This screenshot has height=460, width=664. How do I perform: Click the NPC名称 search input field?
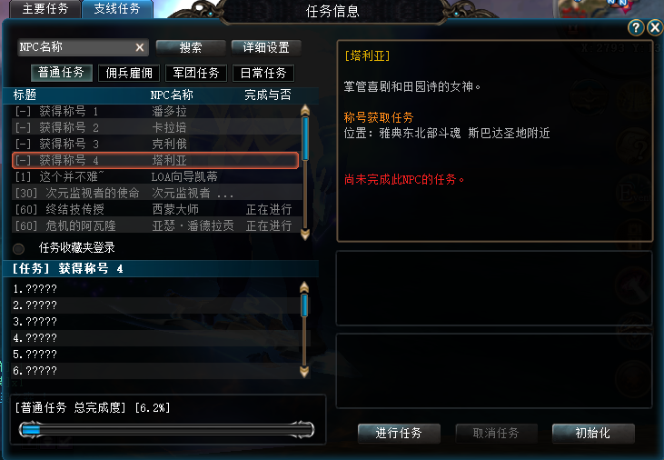click(x=76, y=47)
